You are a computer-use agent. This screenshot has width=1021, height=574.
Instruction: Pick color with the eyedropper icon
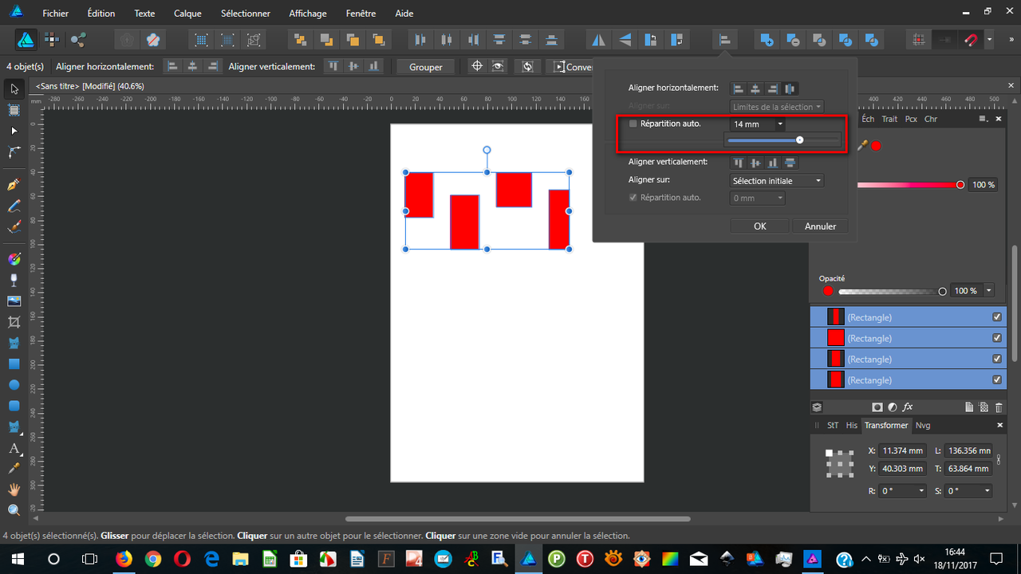(x=862, y=145)
